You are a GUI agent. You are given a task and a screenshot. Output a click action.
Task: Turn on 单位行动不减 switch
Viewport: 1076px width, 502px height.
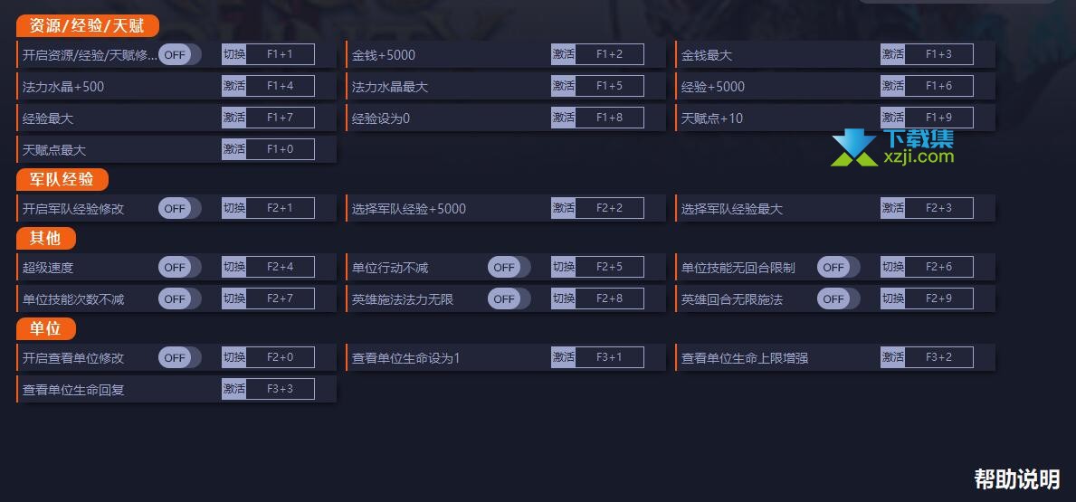coord(509,268)
